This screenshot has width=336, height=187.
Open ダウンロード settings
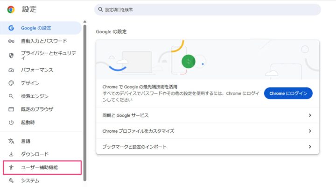(x=41, y=154)
